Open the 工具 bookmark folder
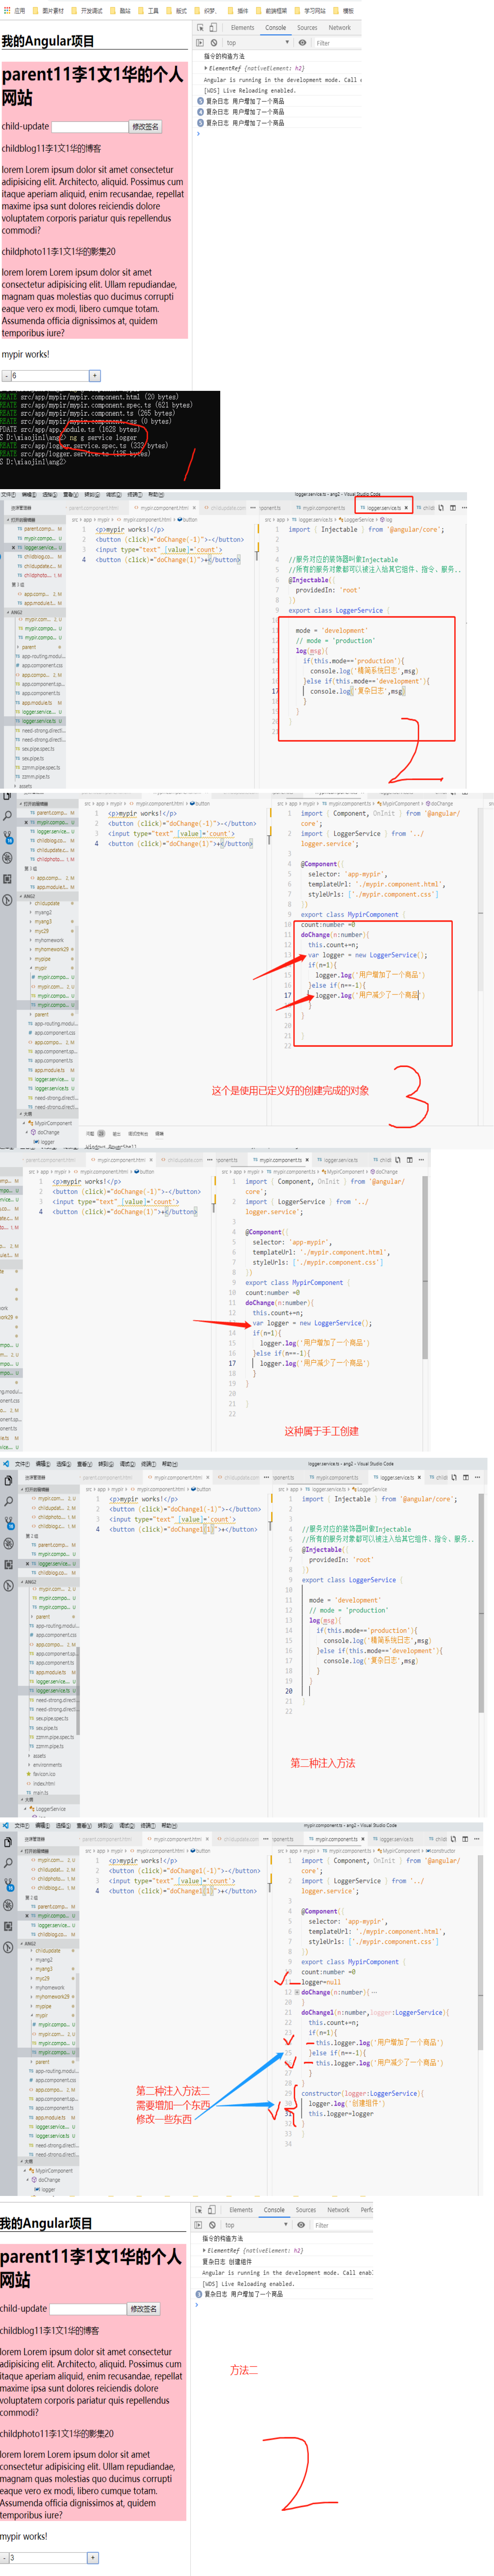This screenshot has height=2576, width=494. click(149, 11)
